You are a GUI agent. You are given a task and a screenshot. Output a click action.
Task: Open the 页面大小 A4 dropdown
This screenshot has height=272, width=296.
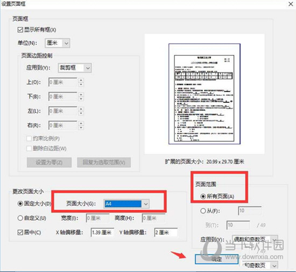point(126,204)
